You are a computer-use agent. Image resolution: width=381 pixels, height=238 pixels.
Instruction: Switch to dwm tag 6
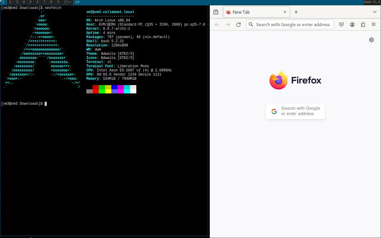pos(38,2)
